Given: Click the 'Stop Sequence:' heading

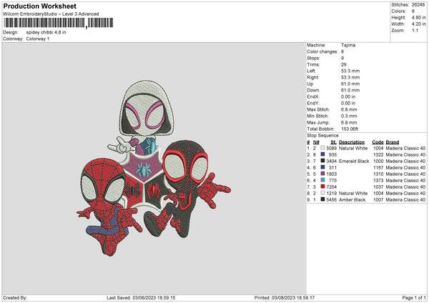Looking at the screenshot, I should click(323, 135).
